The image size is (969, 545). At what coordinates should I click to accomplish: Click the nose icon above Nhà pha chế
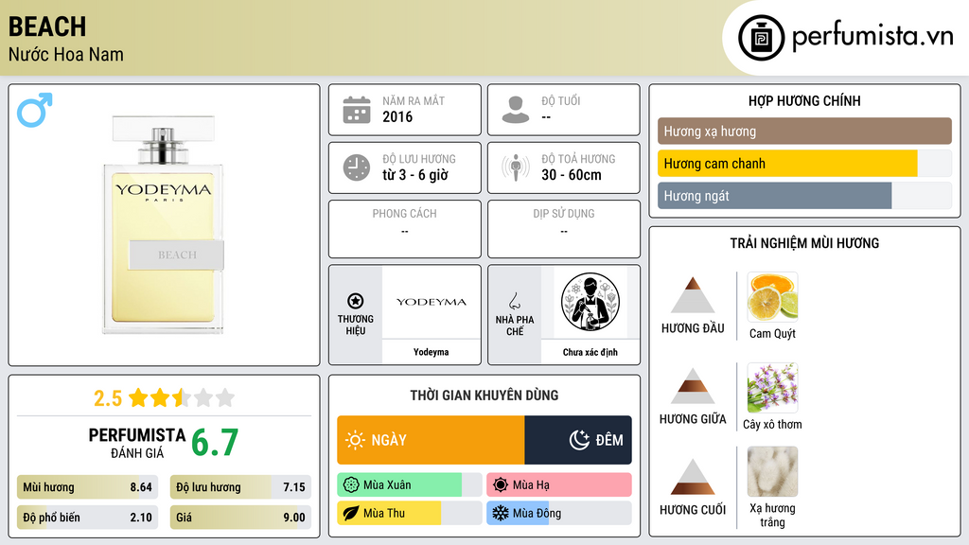pyautogui.click(x=514, y=301)
